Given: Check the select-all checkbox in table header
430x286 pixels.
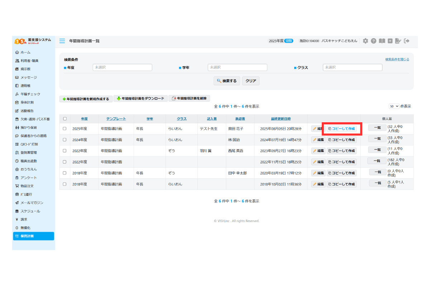Looking at the screenshot, I should (64, 119).
